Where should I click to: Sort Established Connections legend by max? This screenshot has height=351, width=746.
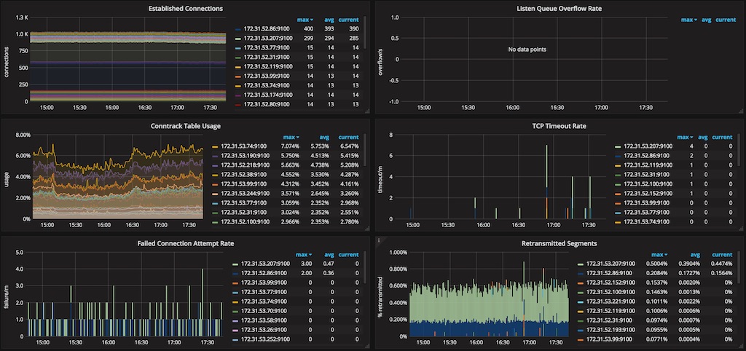pyautogui.click(x=305, y=20)
